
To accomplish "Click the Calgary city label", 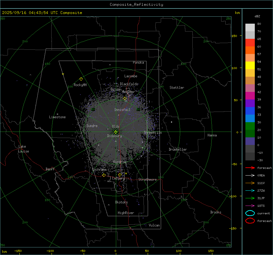I will tap(118, 178).
